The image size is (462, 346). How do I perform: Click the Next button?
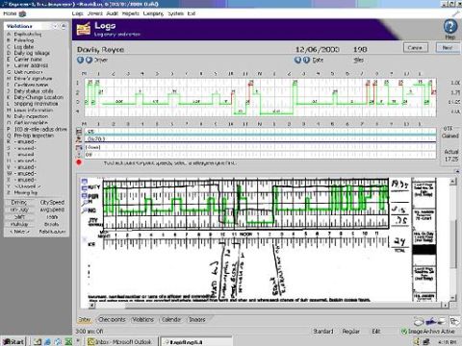click(x=448, y=48)
